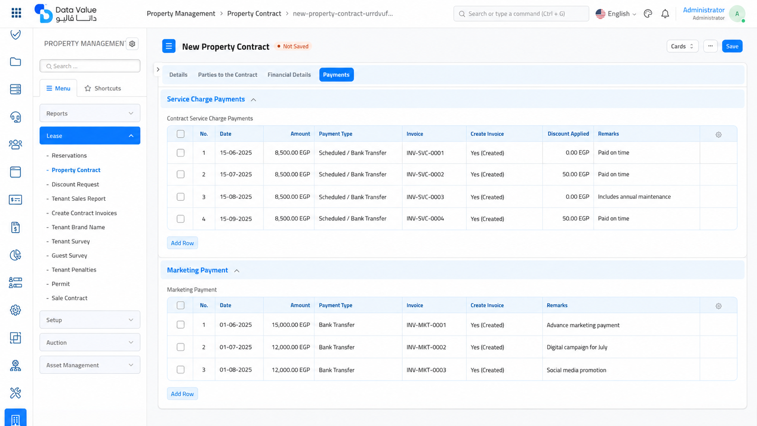Expand the Setup menu section

click(x=90, y=320)
